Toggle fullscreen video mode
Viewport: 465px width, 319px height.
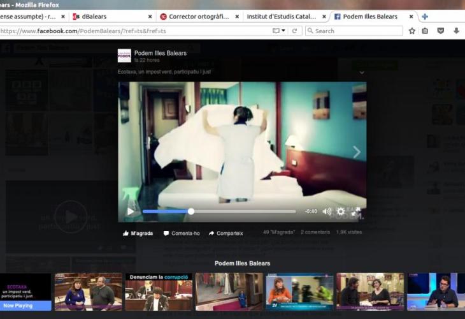tap(355, 211)
